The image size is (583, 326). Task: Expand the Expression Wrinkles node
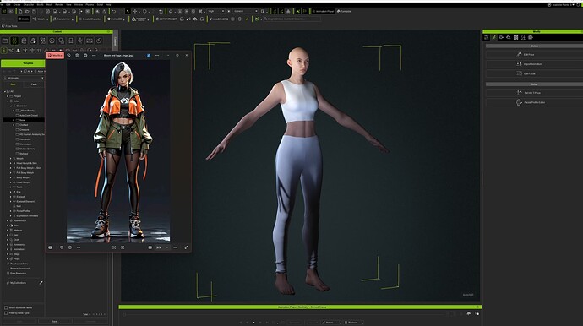[11, 216]
